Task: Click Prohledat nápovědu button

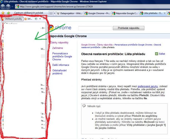Action: point(129,28)
